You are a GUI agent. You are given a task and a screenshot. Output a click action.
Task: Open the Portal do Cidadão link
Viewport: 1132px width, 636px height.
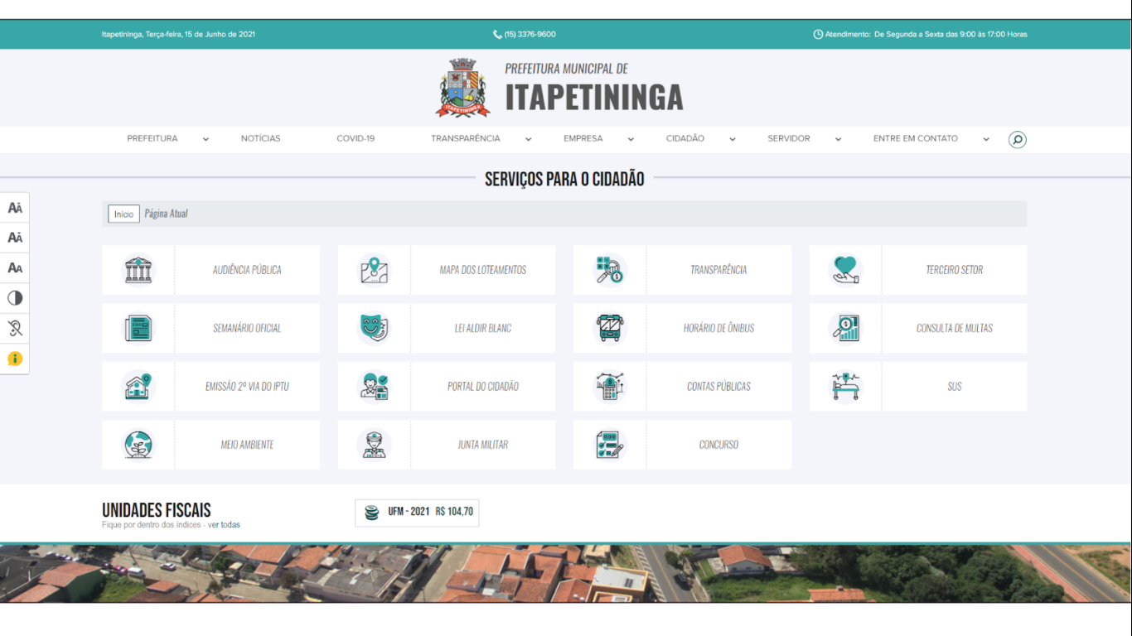[x=483, y=386]
